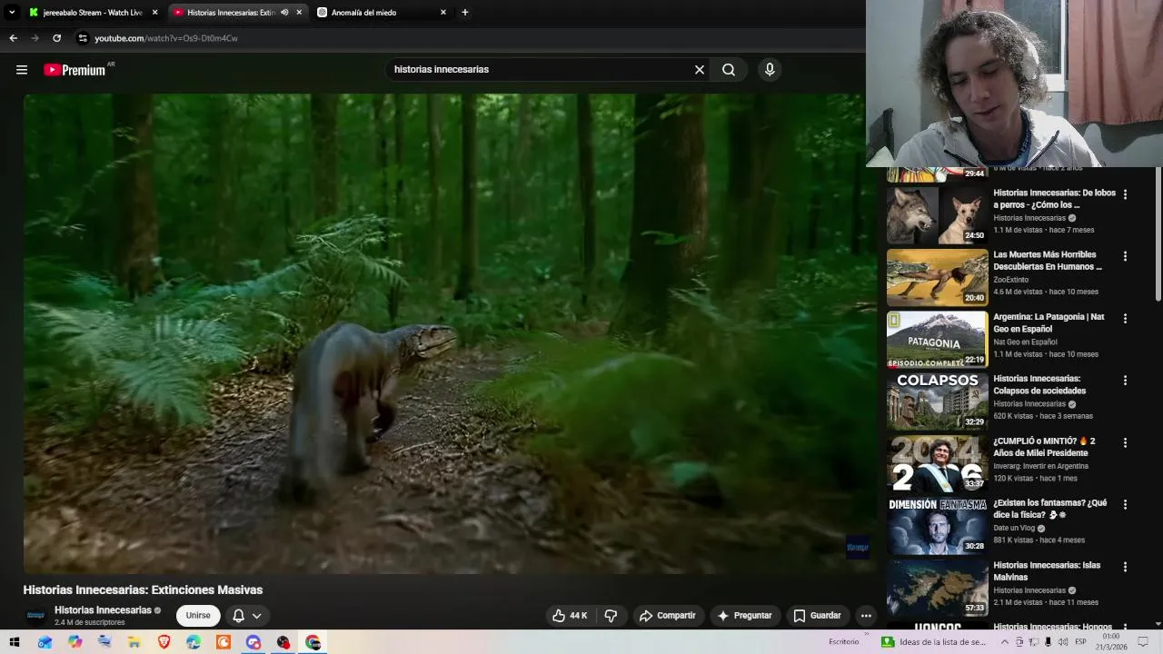The width and height of the screenshot is (1163, 654).
Task: Close the Anomalía del miedo tab
Action: tap(443, 13)
